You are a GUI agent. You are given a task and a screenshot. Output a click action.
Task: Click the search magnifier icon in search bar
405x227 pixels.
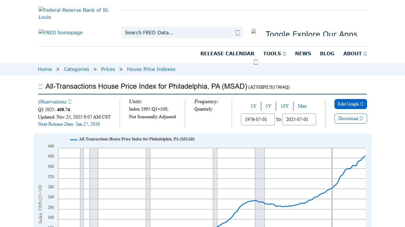237,33
